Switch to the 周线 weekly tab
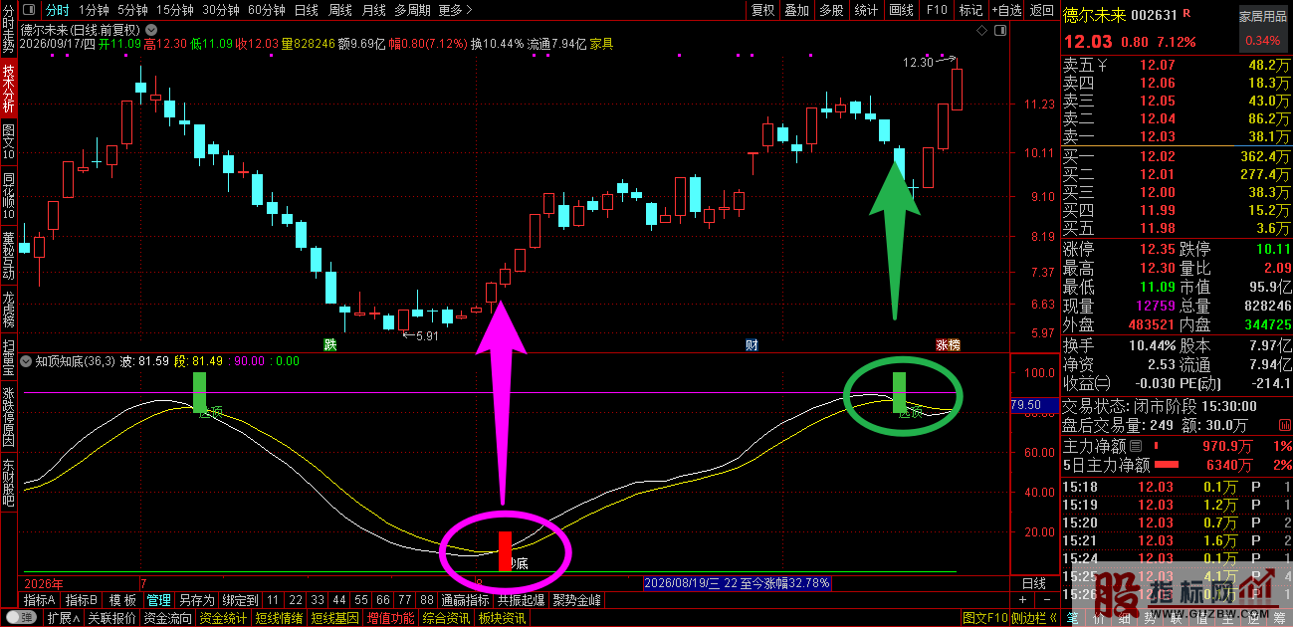 340,10
